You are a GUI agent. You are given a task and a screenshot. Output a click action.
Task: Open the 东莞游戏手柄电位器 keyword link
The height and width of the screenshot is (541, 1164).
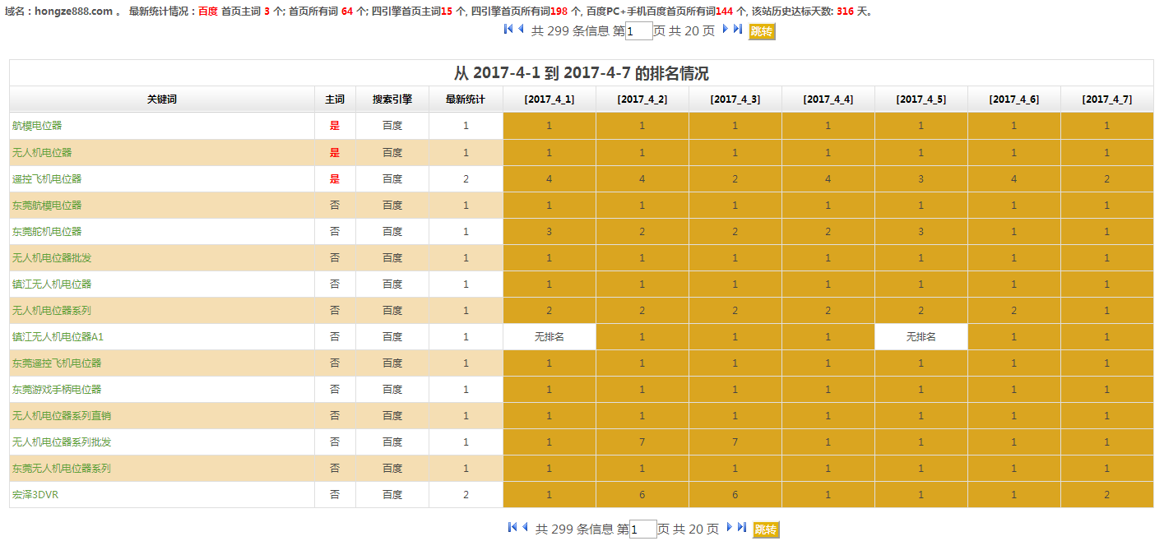(57, 390)
